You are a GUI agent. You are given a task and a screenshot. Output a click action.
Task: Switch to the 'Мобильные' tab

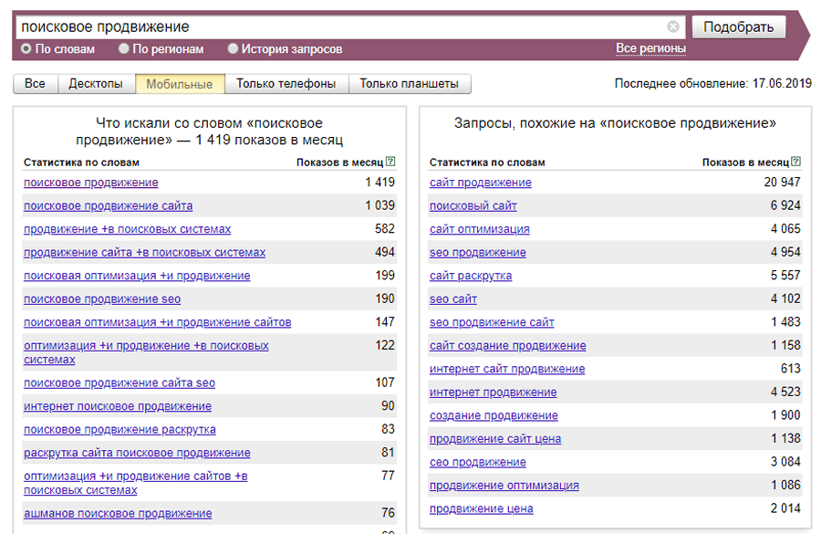point(180,84)
